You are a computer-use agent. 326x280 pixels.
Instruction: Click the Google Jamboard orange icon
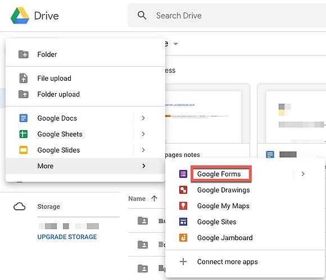point(183,238)
